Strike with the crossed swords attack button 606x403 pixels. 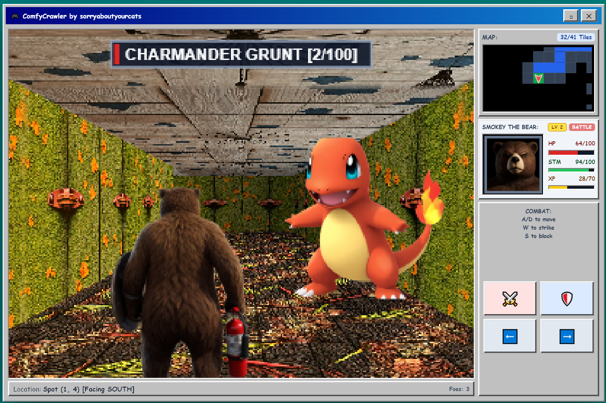click(x=510, y=299)
